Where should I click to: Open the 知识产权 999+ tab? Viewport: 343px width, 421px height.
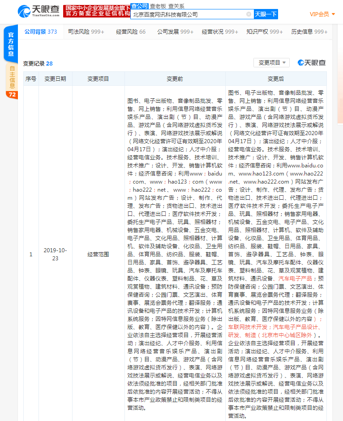pyautogui.click(x=265, y=32)
